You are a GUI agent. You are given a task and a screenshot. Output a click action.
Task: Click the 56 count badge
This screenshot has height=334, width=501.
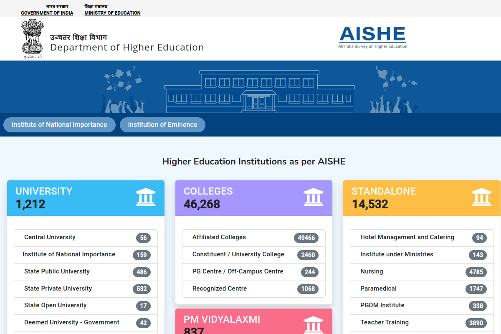(143, 238)
